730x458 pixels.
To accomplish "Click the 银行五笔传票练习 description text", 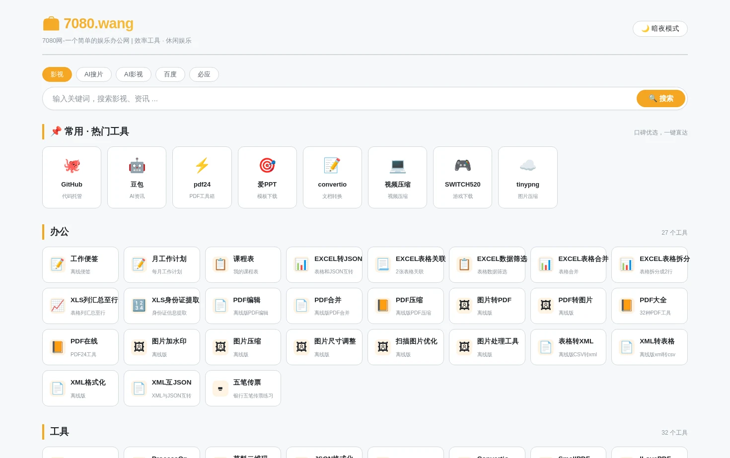I will (x=253, y=396).
